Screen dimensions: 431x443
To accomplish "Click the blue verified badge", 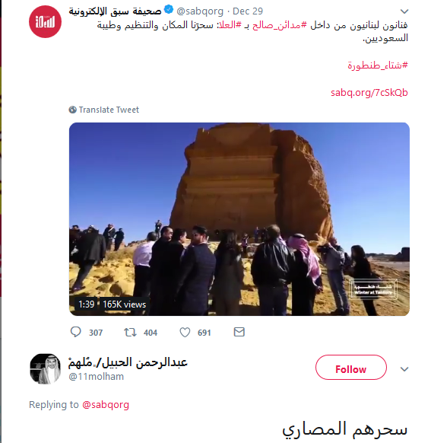I will tap(169, 10).
